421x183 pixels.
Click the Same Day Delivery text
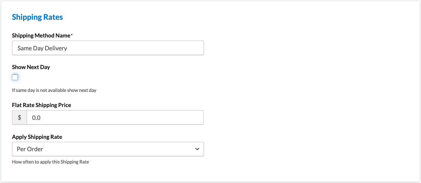pos(42,48)
